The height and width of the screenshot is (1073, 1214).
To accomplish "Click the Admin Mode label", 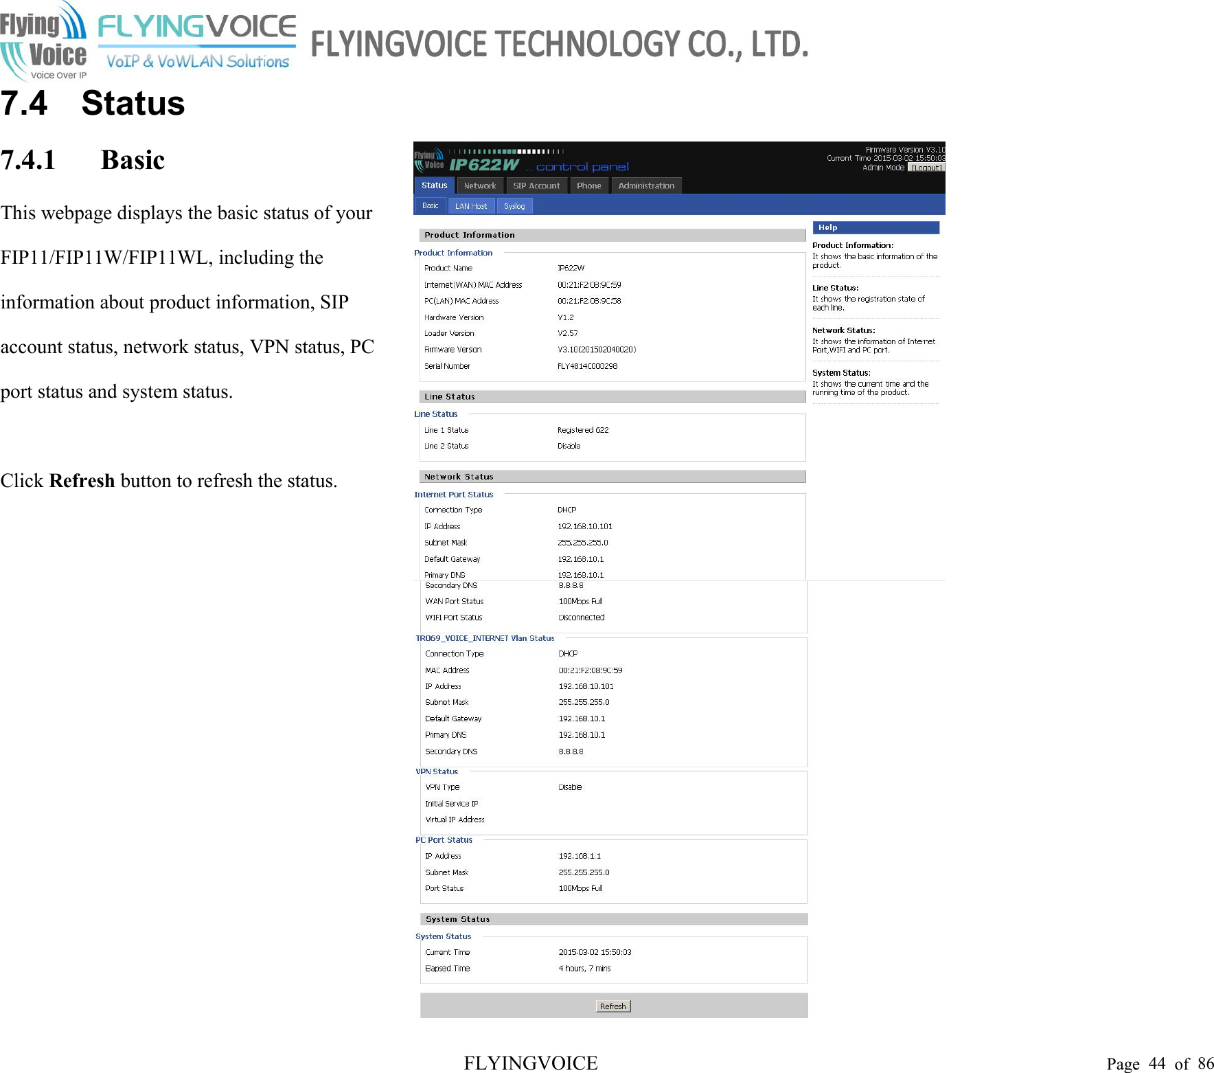I will (x=883, y=168).
